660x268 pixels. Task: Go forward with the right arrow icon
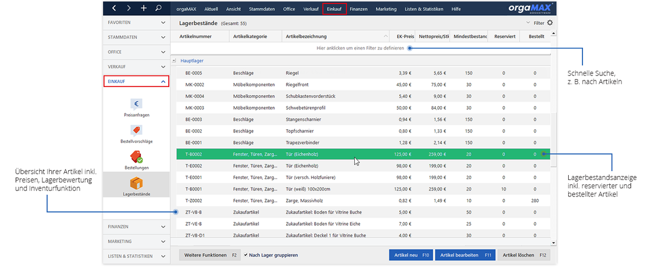tap(129, 8)
